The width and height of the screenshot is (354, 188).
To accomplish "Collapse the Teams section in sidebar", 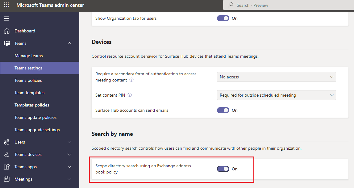I will 69,43.
